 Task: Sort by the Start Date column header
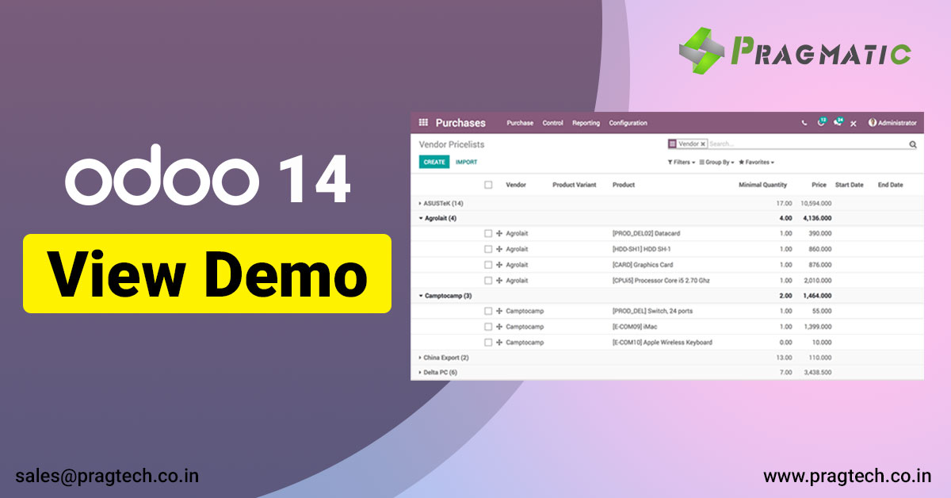(850, 185)
